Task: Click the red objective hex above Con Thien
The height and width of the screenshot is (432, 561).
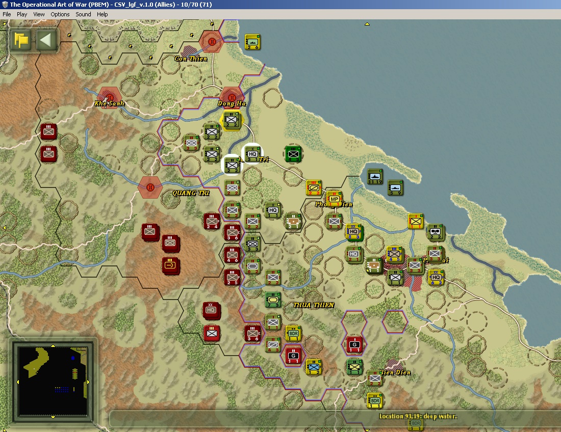Action: [212, 41]
